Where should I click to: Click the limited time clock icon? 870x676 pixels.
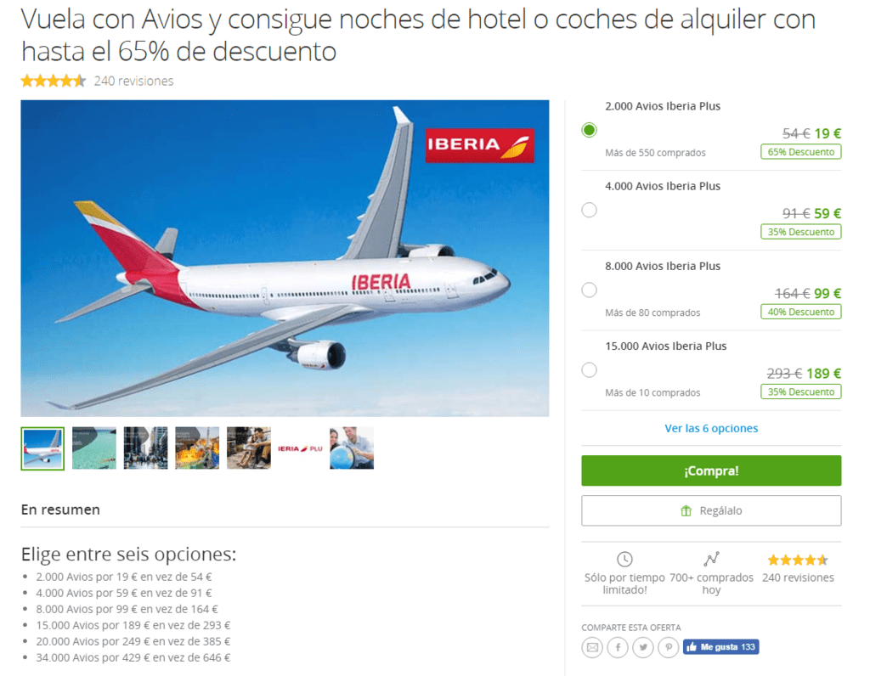point(624,559)
